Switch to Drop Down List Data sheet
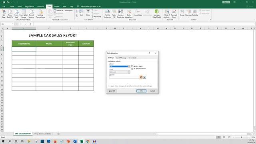 tap(42, 134)
